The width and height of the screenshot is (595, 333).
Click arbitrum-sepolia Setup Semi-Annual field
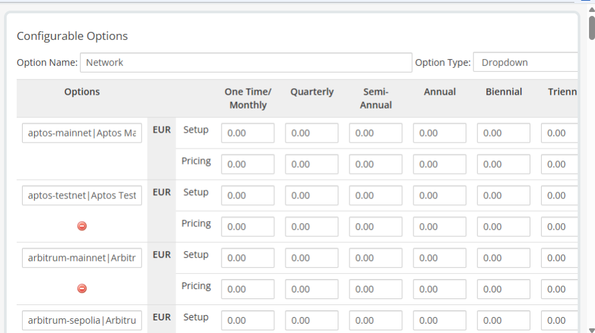pos(376,320)
